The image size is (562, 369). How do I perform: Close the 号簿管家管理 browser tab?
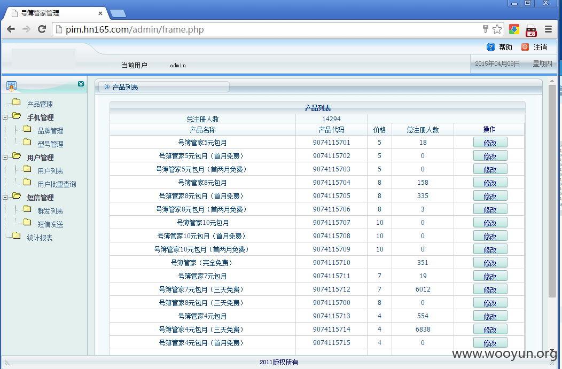pyautogui.click(x=100, y=13)
